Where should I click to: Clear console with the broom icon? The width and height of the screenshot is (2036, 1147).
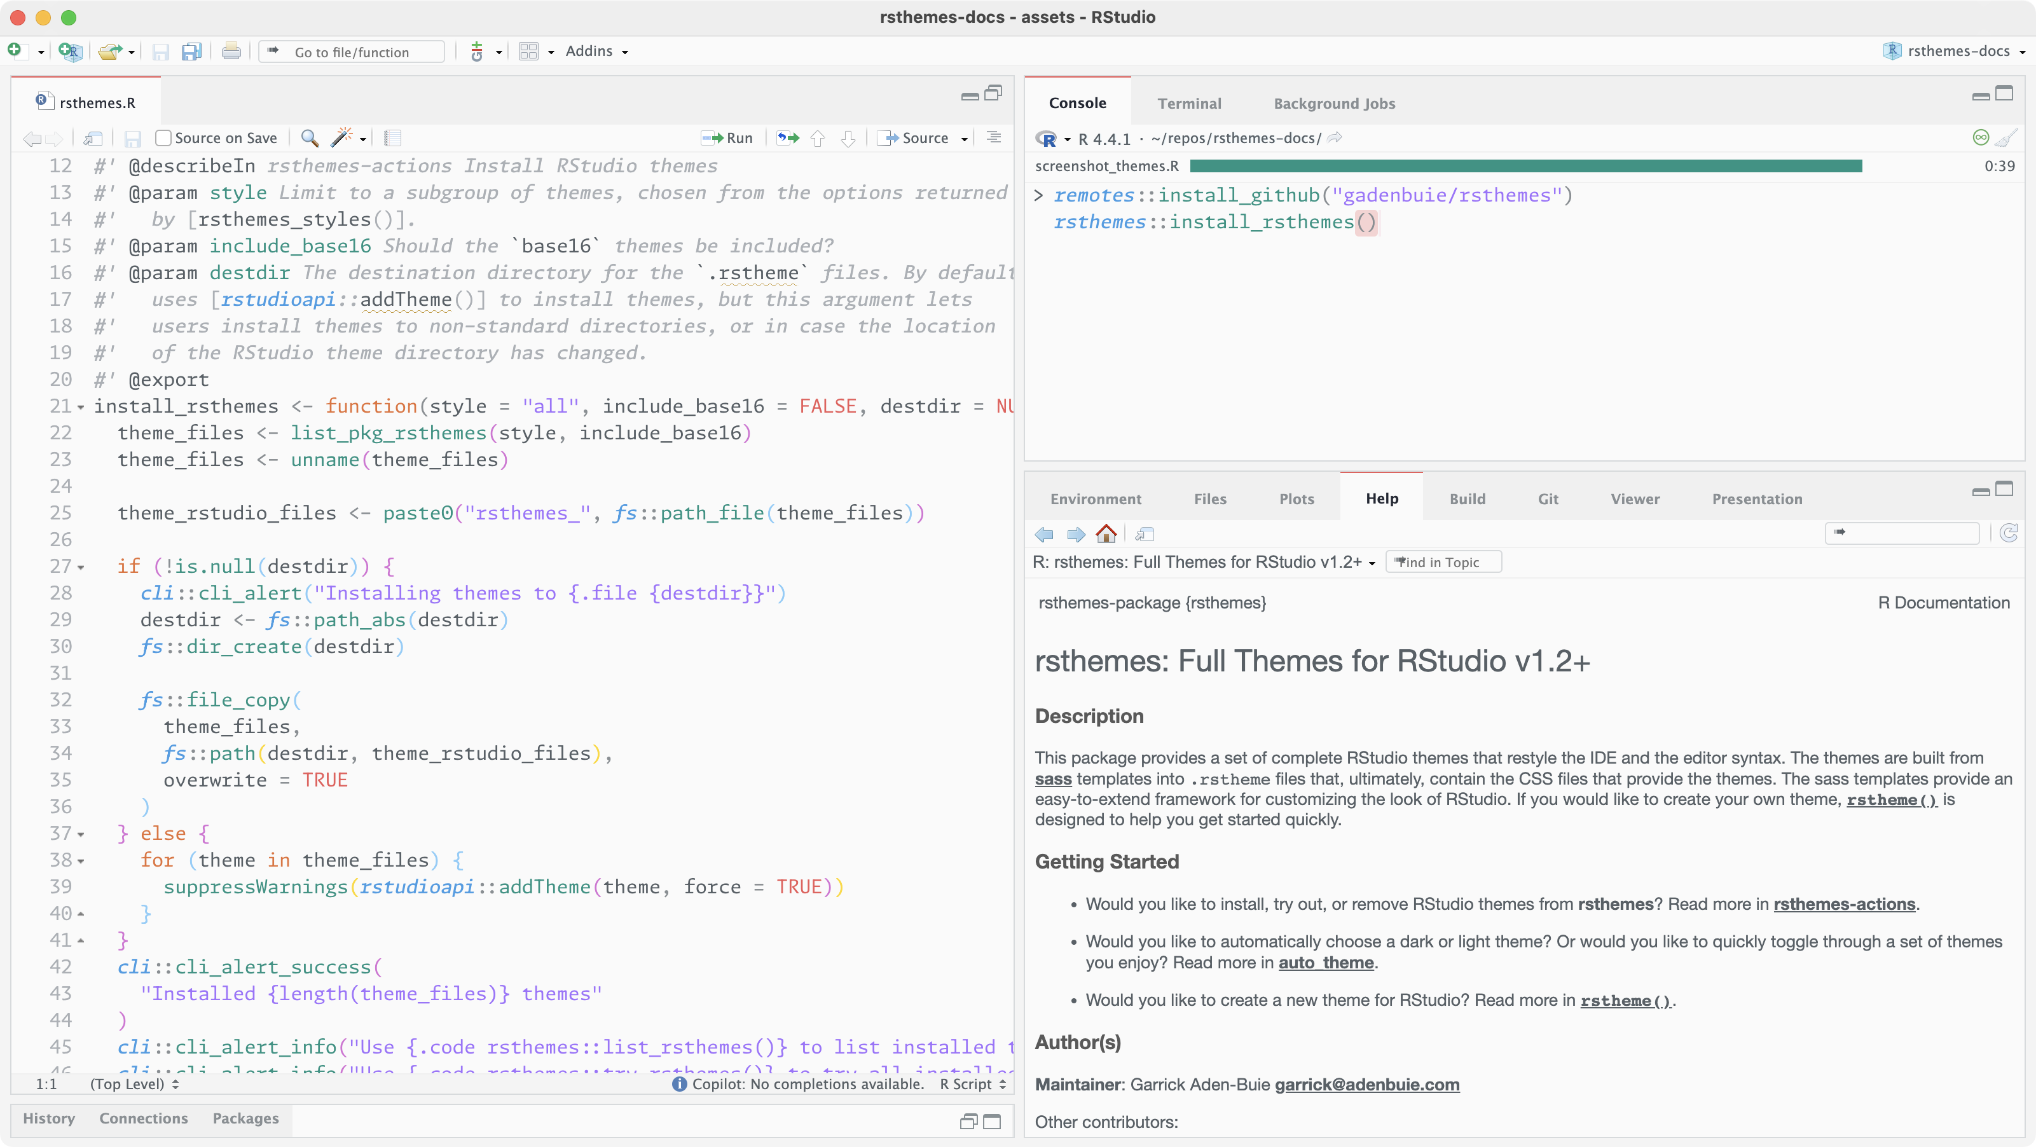(2006, 137)
